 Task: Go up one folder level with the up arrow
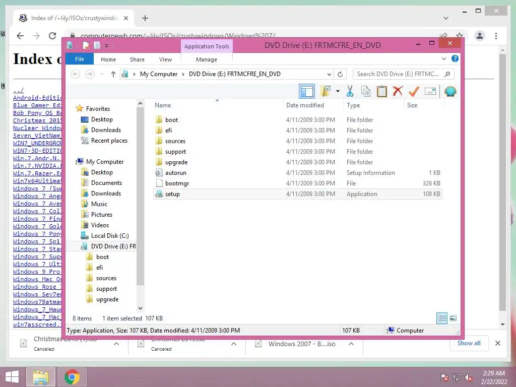(113, 75)
